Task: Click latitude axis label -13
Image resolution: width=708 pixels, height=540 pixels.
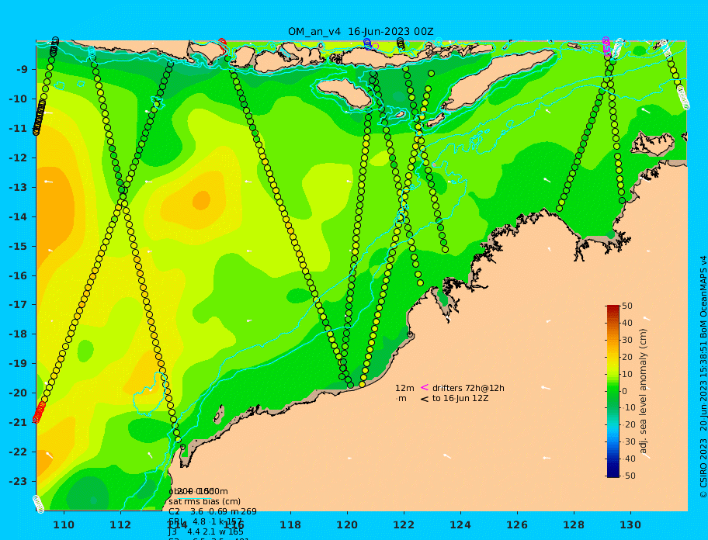Action: 18,187
